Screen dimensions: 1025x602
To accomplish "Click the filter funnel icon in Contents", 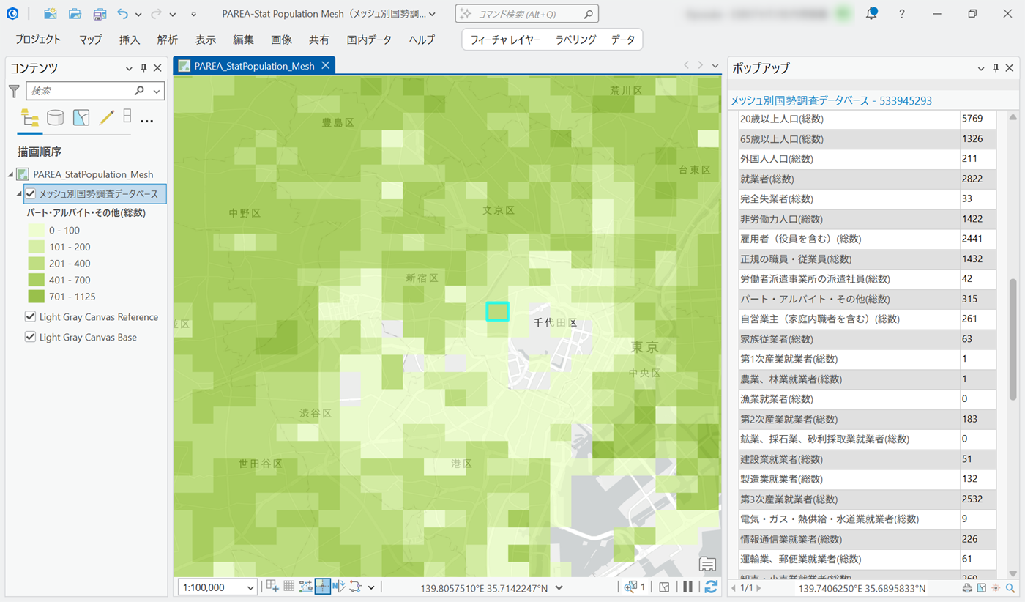I will click(14, 91).
